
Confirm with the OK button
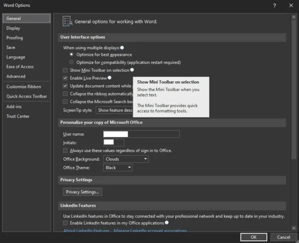(254, 237)
